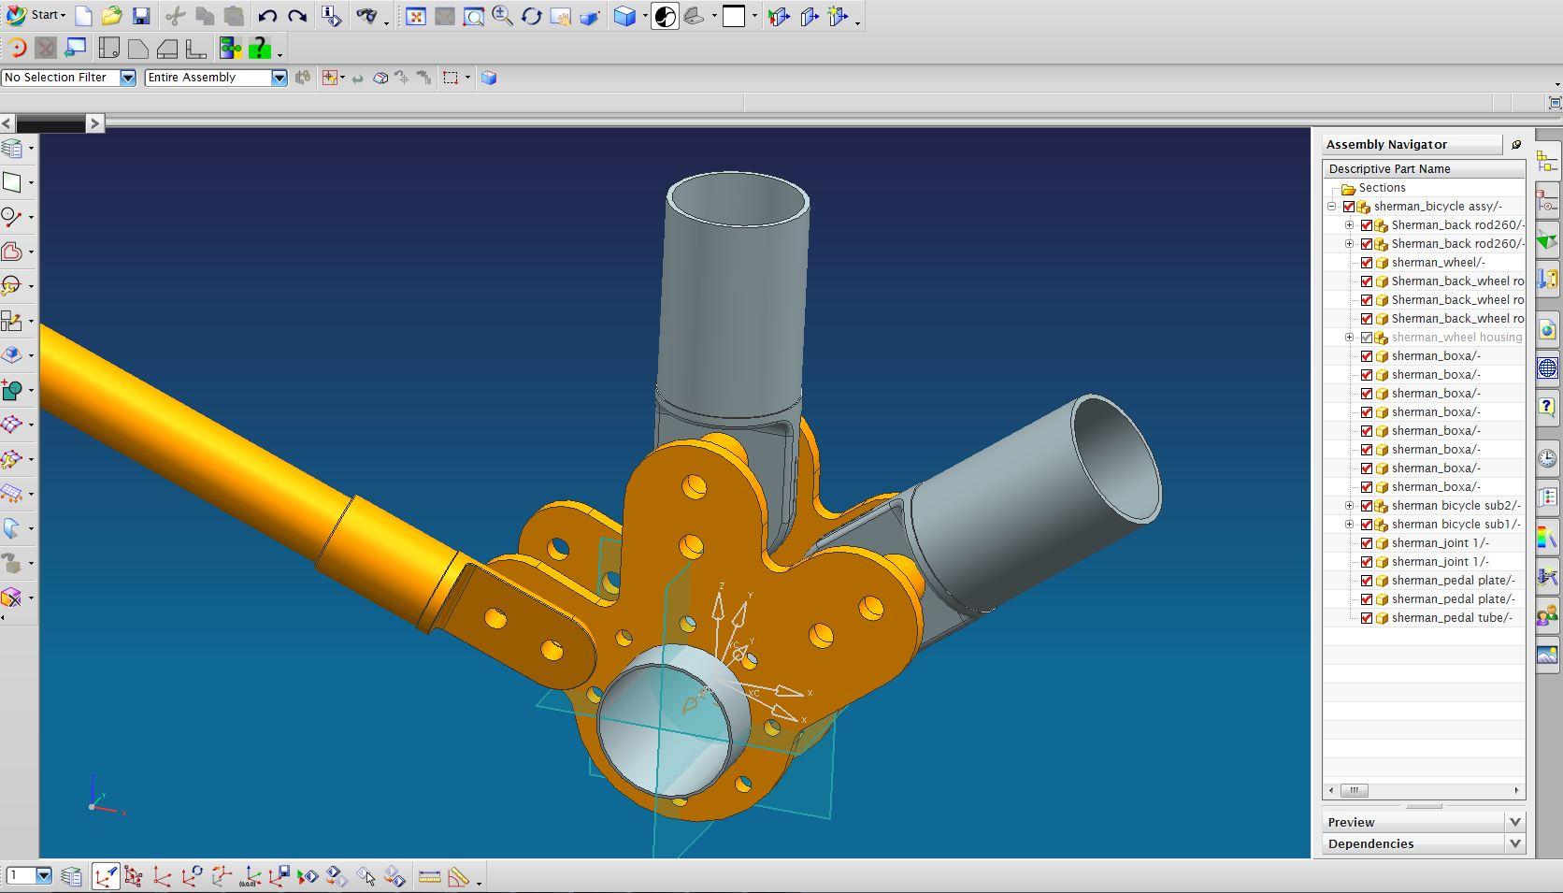
Task: Expand the sherman_wheel housing node
Action: 1349,338
